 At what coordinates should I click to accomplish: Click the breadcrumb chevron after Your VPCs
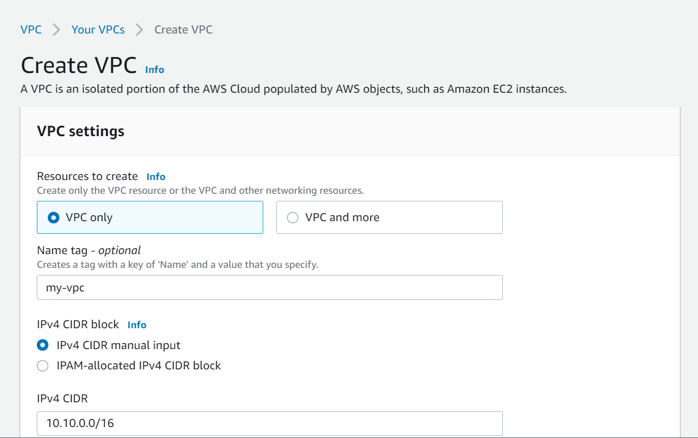[140, 30]
